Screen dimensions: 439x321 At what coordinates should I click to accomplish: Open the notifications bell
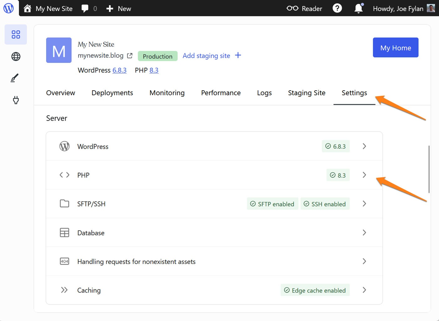click(x=358, y=8)
